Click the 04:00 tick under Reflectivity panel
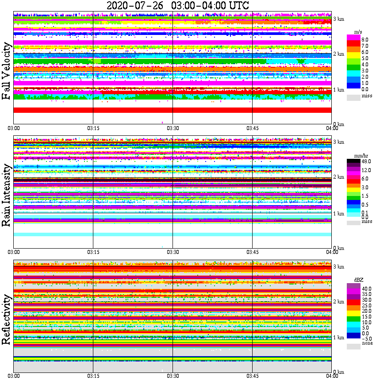The width and height of the screenshot is (376, 384). point(332,376)
